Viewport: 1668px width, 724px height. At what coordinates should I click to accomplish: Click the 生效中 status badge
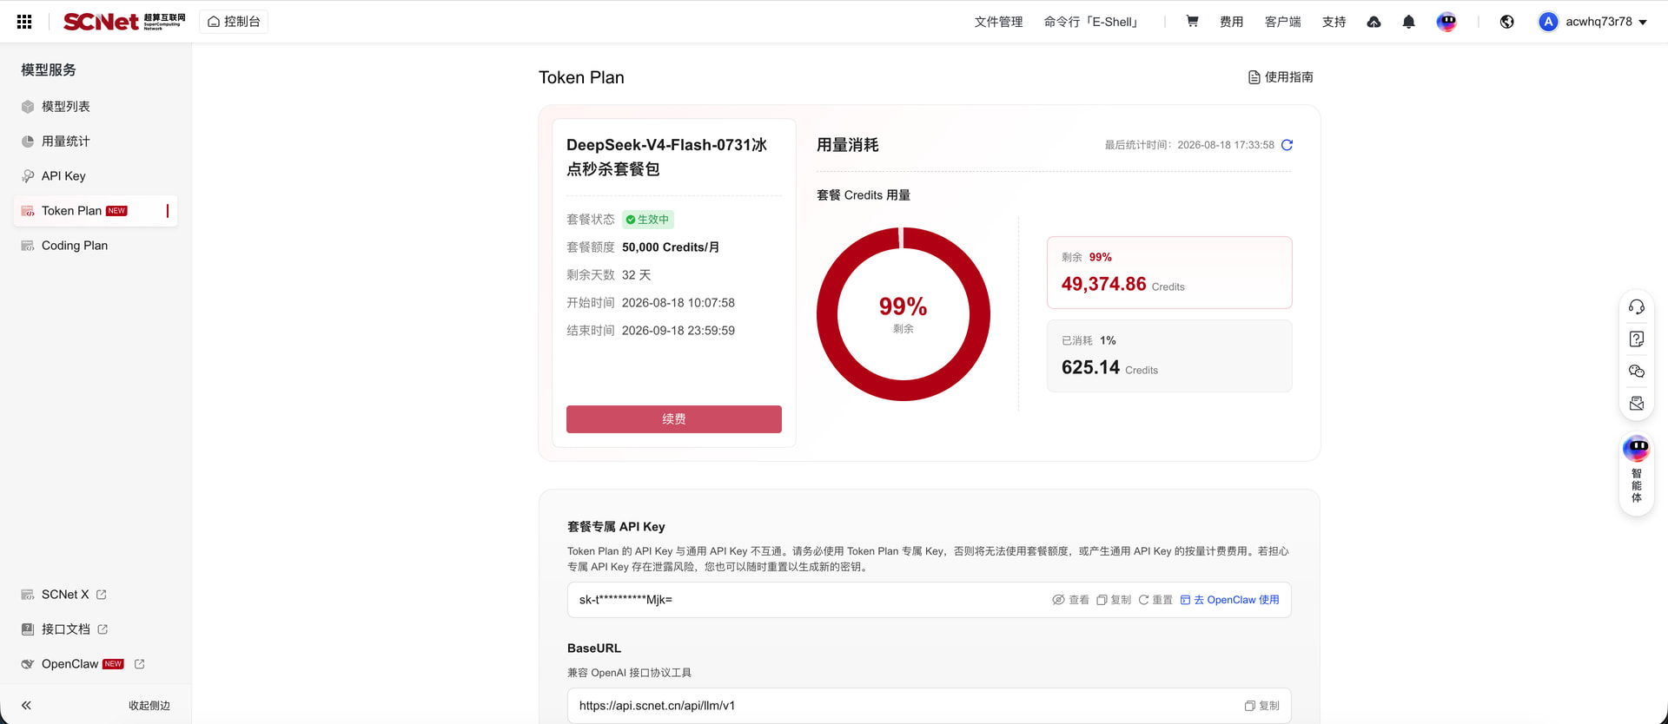pos(648,220)
